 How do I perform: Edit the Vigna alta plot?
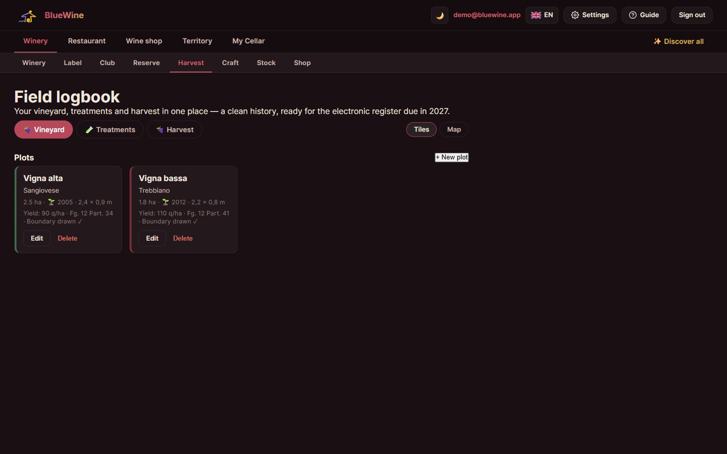pyautogui.click(x=37, y=238)
